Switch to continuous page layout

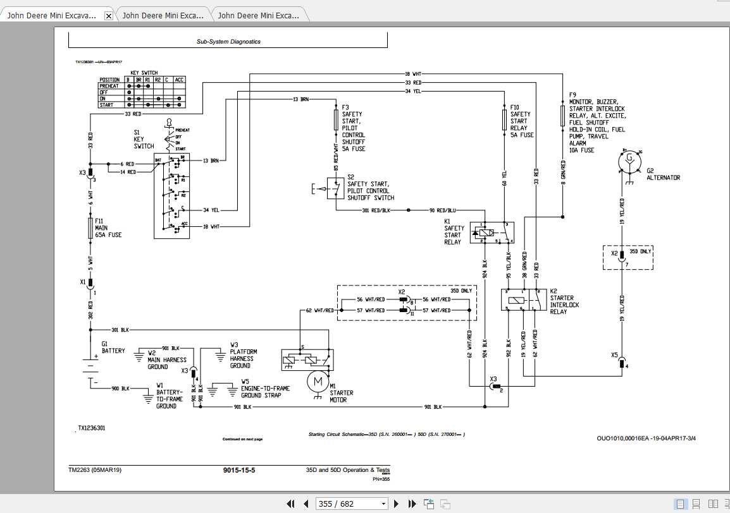point(696,504)
